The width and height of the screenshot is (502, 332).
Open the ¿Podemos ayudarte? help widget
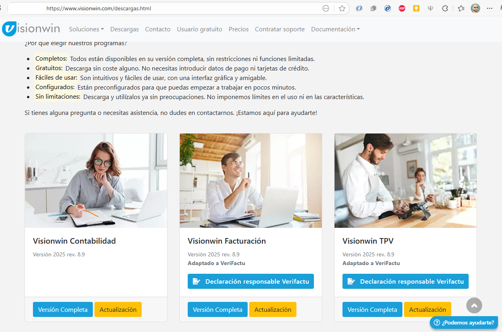[x=464, y=322]
